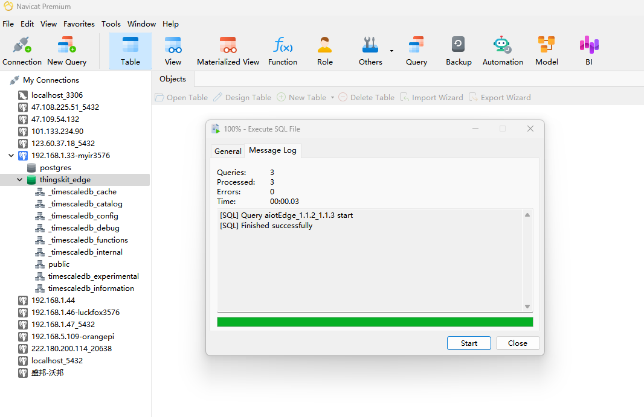Open the View menu

(x=48, y=24)
